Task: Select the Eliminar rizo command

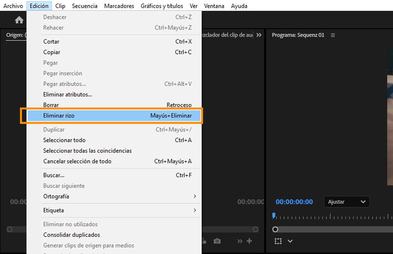Action: point(114,116)
